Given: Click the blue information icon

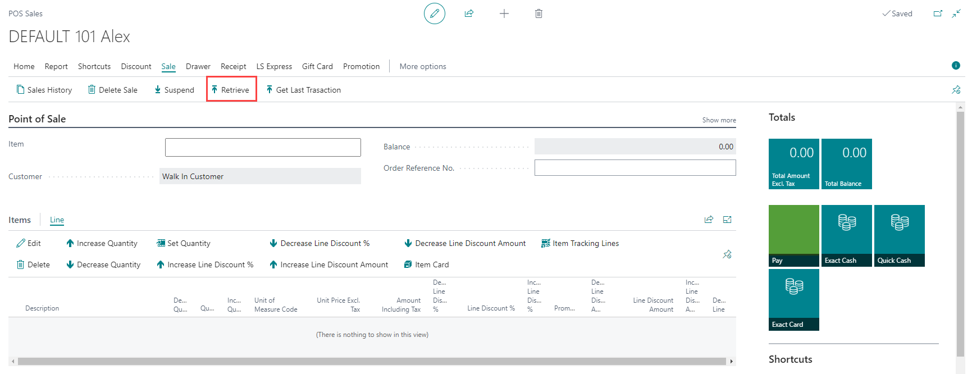Looking at the screenshot, I should [x=956, y=66].
